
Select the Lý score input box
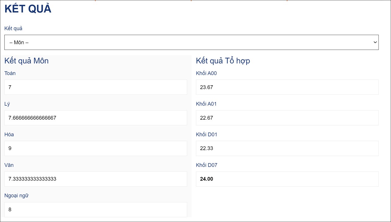pyautogui.click(x=96, y=118)
